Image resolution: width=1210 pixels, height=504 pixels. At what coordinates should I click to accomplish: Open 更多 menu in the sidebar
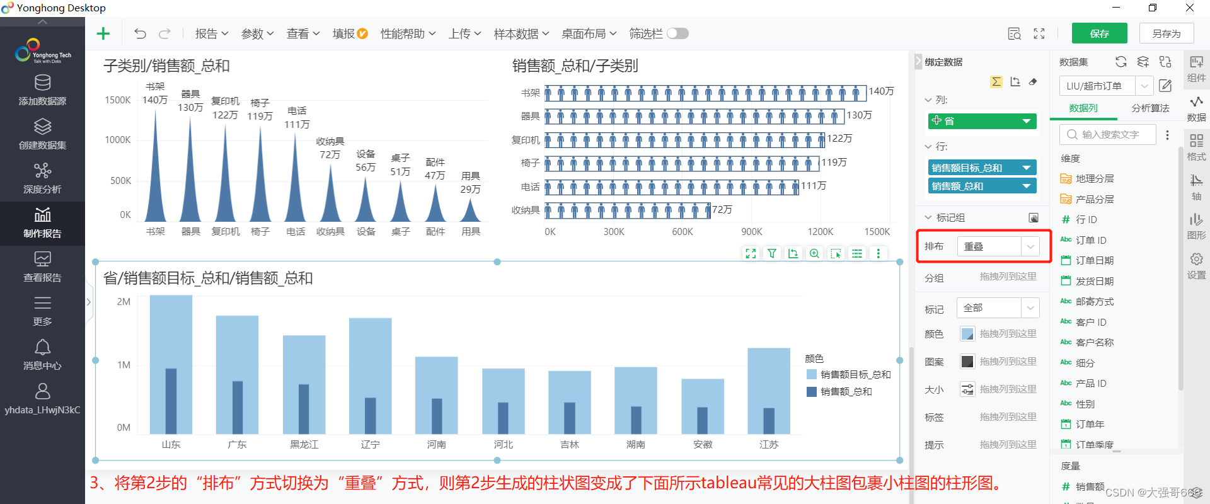point(42,311)
